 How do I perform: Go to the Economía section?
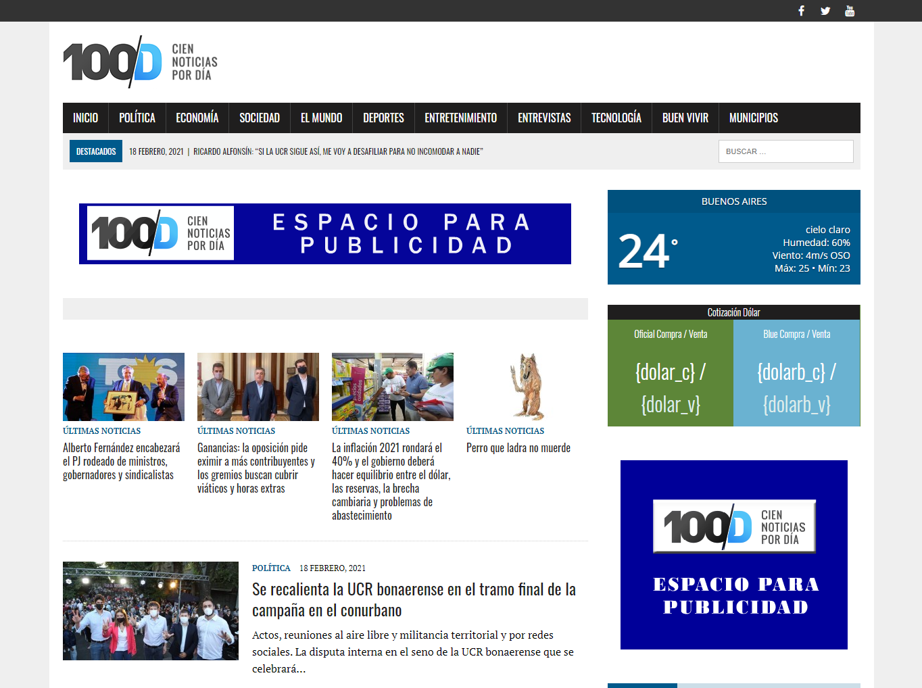(197, 118)
